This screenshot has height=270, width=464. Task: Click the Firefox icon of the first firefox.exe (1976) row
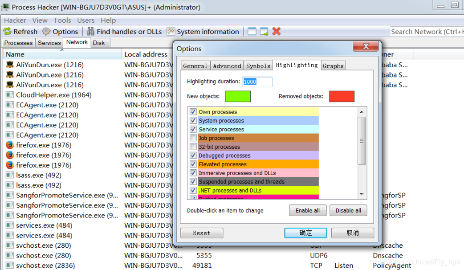10,145
